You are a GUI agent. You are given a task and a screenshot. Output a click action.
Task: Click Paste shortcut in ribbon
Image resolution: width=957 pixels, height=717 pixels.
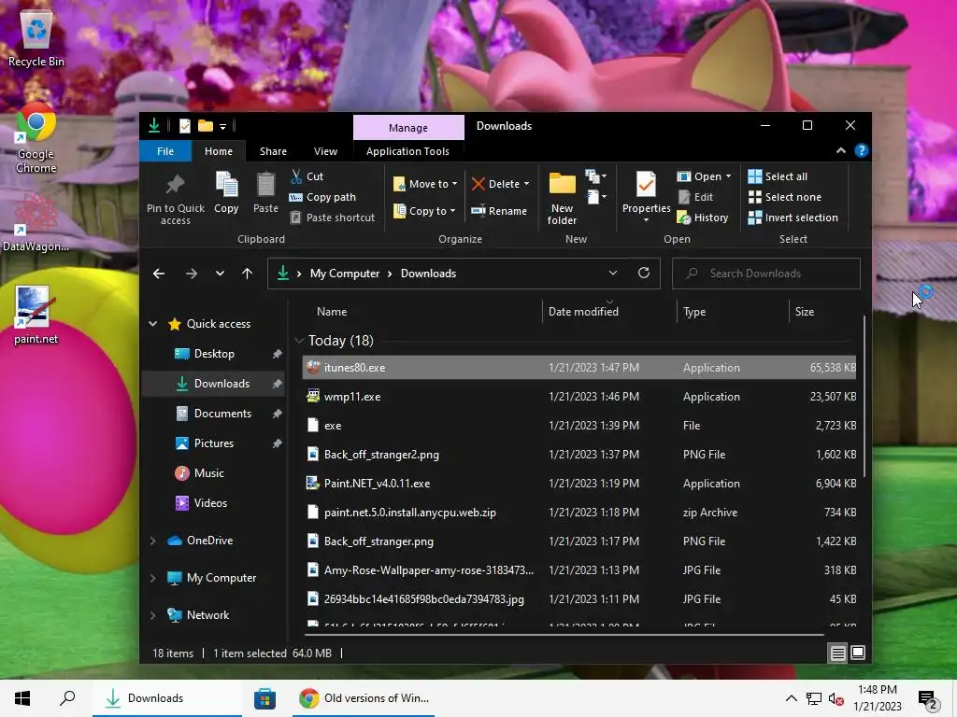point(332,218)
